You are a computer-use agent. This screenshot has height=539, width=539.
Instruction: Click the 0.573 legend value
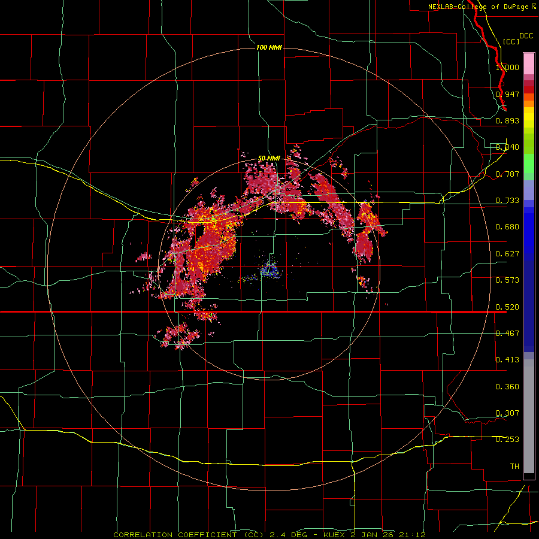tap(507, 280)
